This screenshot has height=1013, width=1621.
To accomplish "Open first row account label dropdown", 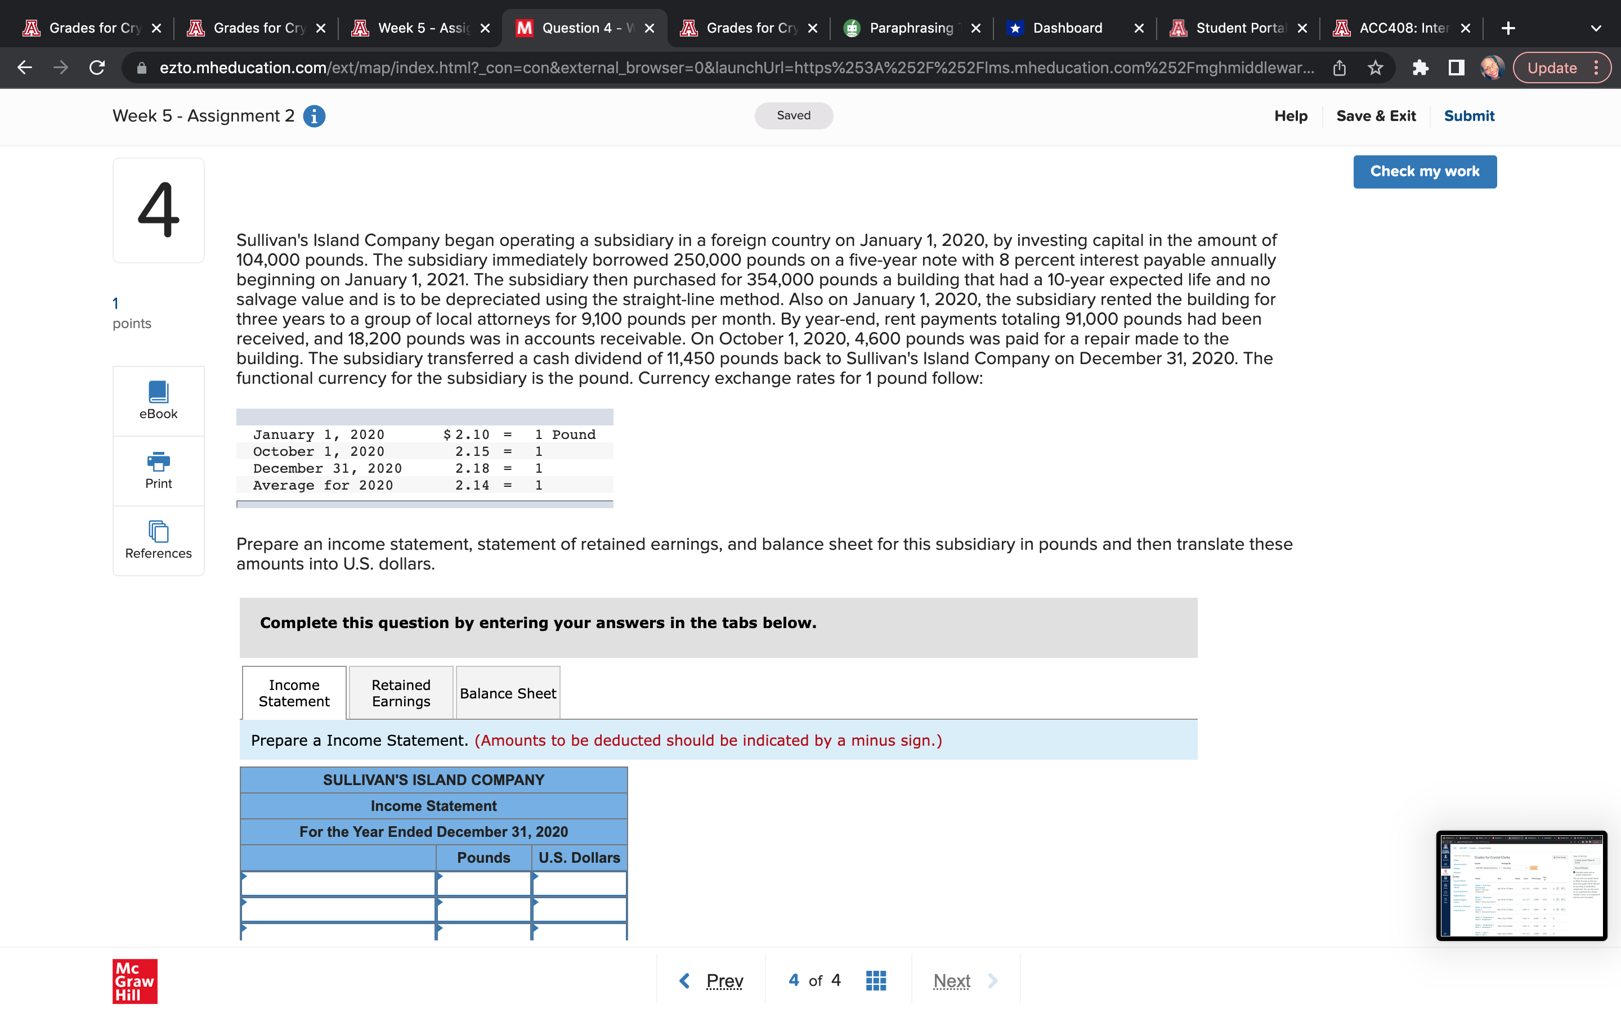I will (x=338, y=884).
